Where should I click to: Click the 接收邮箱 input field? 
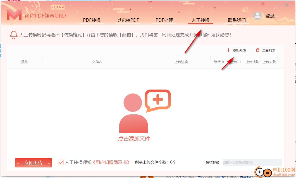pyautogui.click(x=252, y=162)
